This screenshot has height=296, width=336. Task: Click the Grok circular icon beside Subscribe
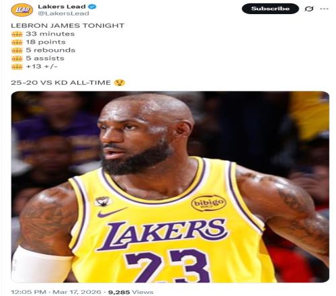(x=309, y=9)
